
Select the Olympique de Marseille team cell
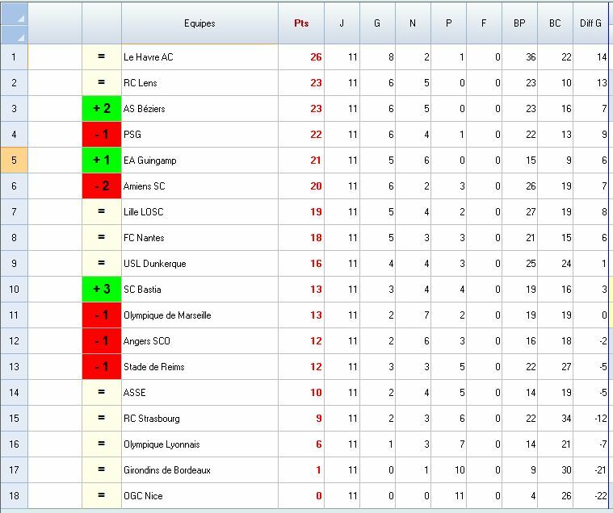coord(199,315)
